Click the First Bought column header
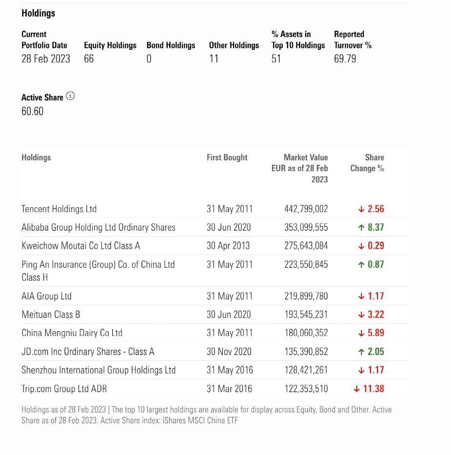Viewport: 451px width, 455px height. click(227, 158)
